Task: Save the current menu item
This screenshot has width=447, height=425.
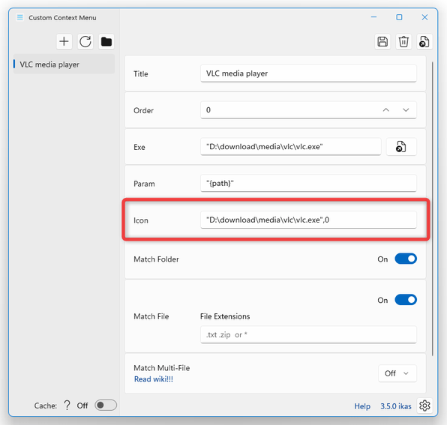Action: point(382,41)
